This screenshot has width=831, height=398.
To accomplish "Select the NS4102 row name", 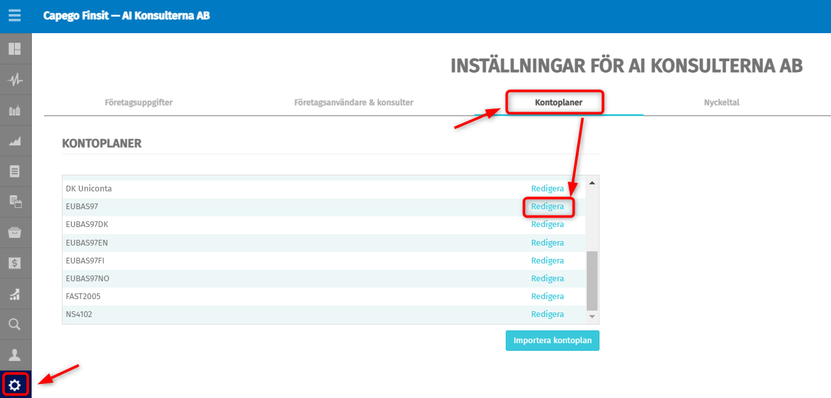I will coord(79,314).
